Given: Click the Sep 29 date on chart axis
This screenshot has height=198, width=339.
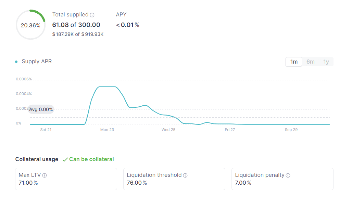Looking at the screenshot, I should (x=291, y=130).
